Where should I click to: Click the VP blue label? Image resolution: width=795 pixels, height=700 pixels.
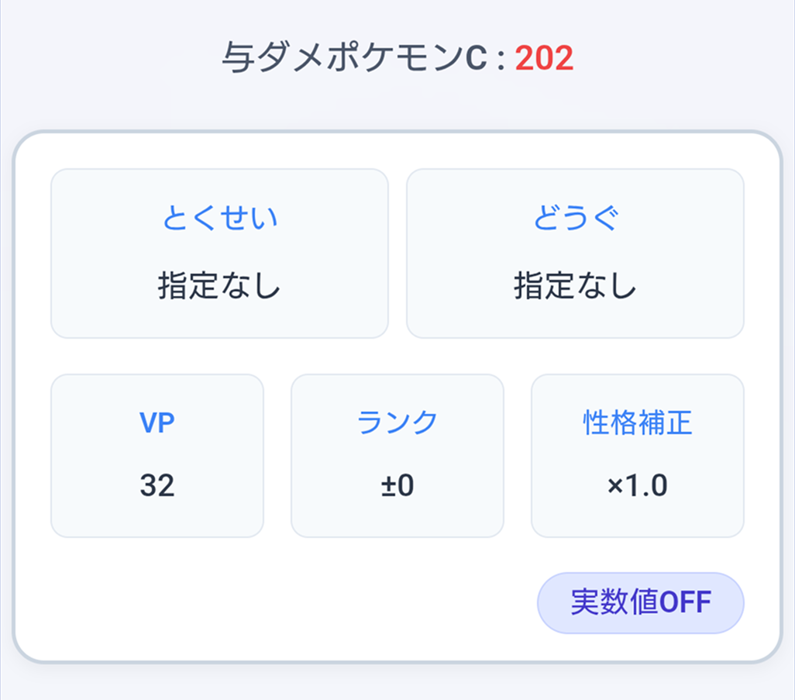click(157, 422)
